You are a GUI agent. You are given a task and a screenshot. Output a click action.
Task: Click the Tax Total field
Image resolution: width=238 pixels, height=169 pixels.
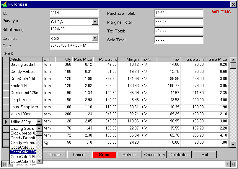pos(179,31)
